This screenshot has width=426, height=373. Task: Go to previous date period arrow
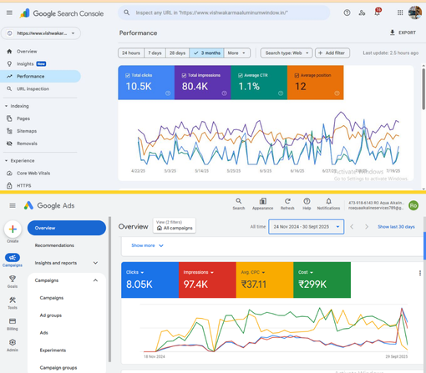tap(352, 227)
